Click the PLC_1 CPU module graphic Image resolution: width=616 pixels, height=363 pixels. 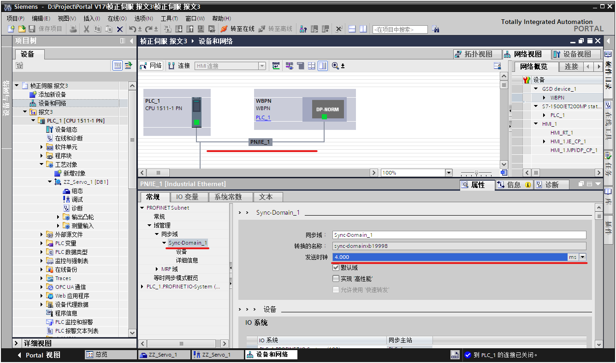197,112
